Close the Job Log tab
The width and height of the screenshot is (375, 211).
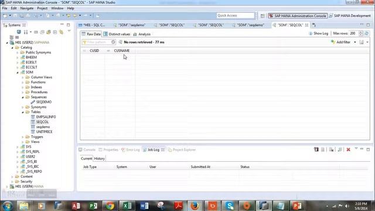point(163,150)
